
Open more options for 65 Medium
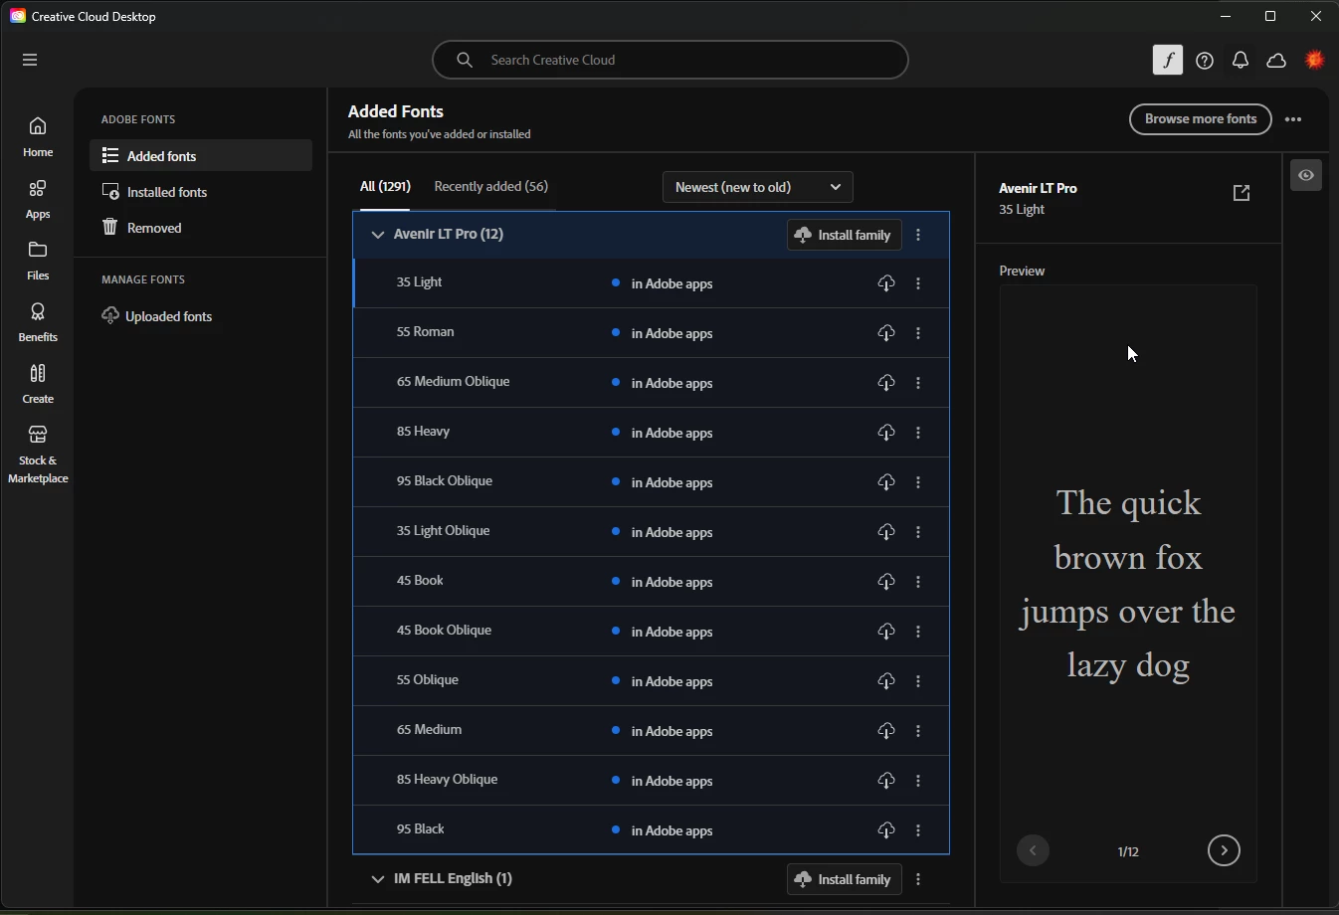(x=918, y=731)
